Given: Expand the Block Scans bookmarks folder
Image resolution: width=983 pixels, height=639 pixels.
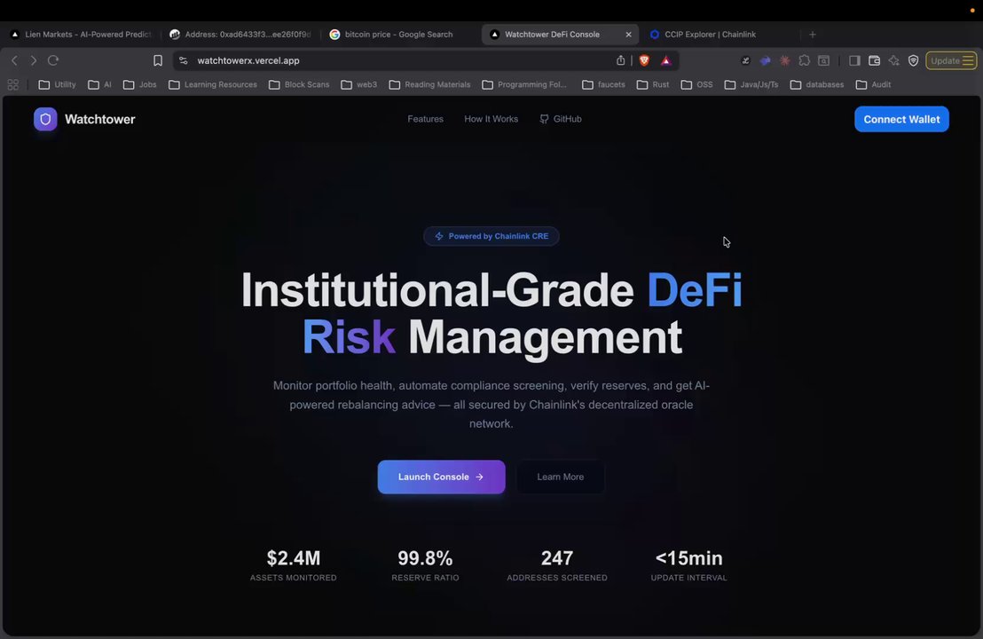Looking at the screenshot, I should click(x=299, y=84).
